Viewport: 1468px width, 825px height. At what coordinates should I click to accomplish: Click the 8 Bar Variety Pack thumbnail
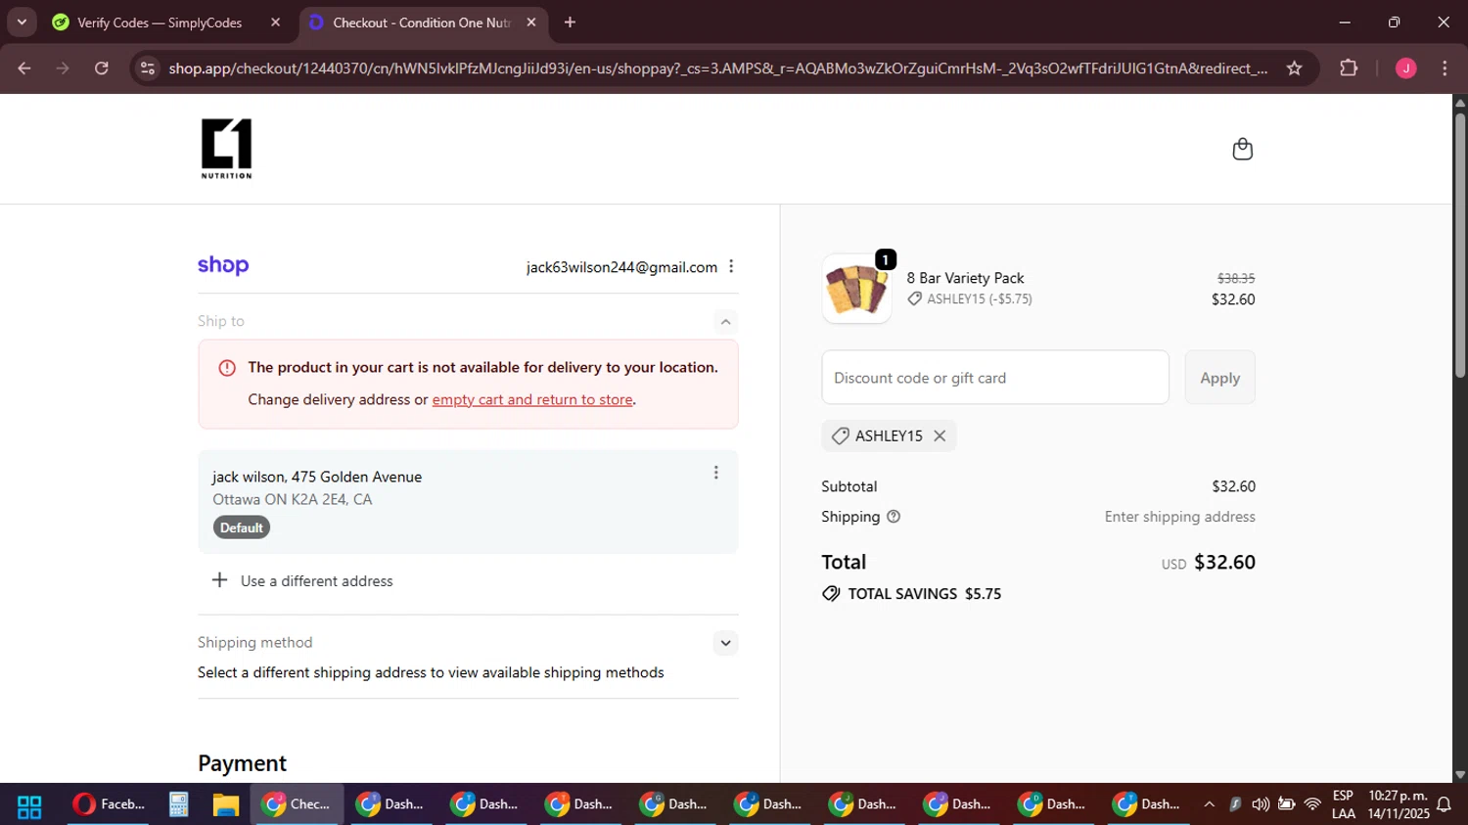point(856,289)
